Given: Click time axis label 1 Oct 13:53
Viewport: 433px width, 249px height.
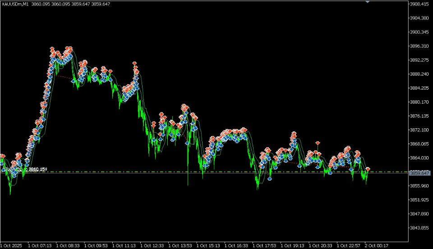Looking at the screenshot, I should click(180, 246).
